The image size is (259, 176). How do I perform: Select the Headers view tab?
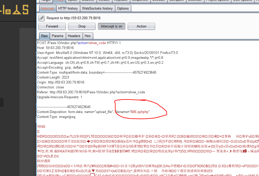pos(74,36)
